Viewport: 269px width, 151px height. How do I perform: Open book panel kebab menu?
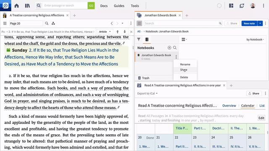(131, 23)
